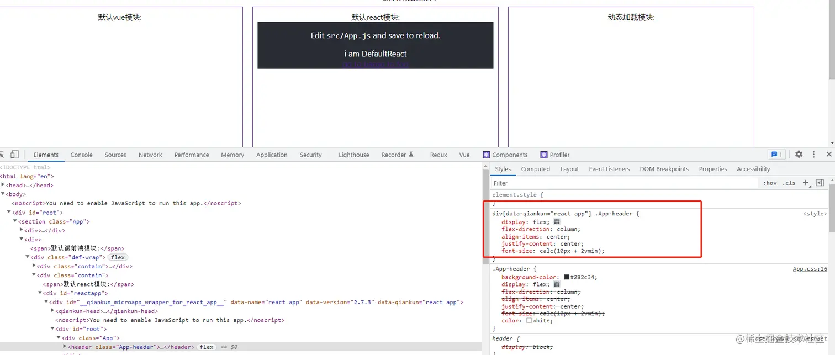835x355 pixels.
Task: Open the <style> source link
Action: (815, 213)
